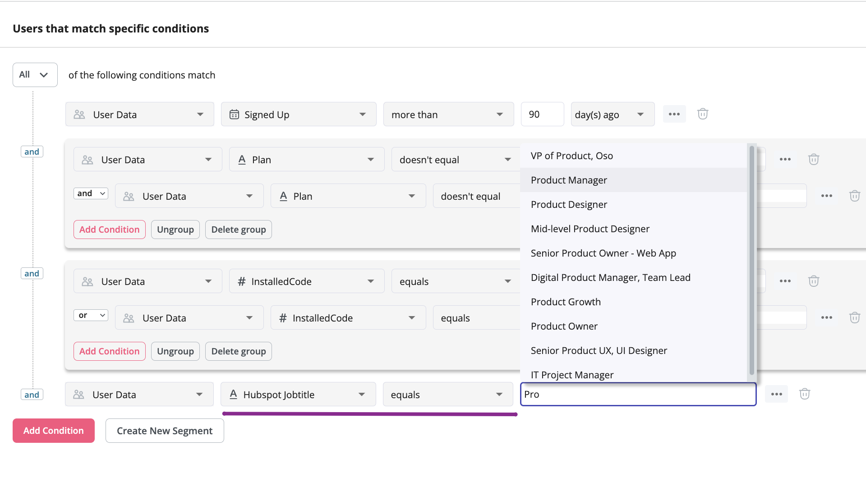The width and height of the screenshot is (866, 487).
Task: Click the pink Add Condition button at the bottom
Action: coord(53,430)
